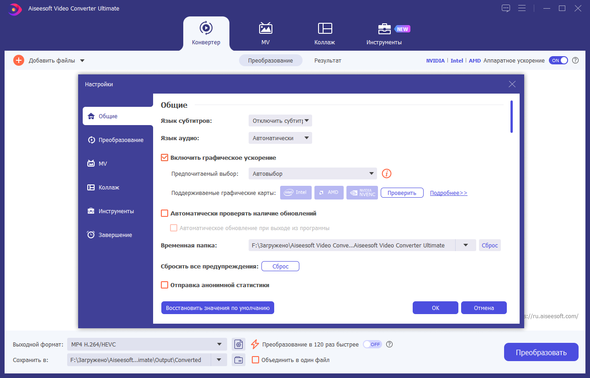The image size is (590, 378).
Task: Open the Язык аудио dropdown
Action: coord(280,138)
